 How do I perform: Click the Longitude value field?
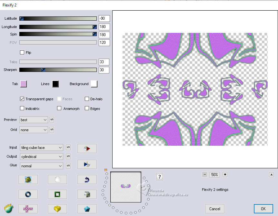click(x=104, y=27)
